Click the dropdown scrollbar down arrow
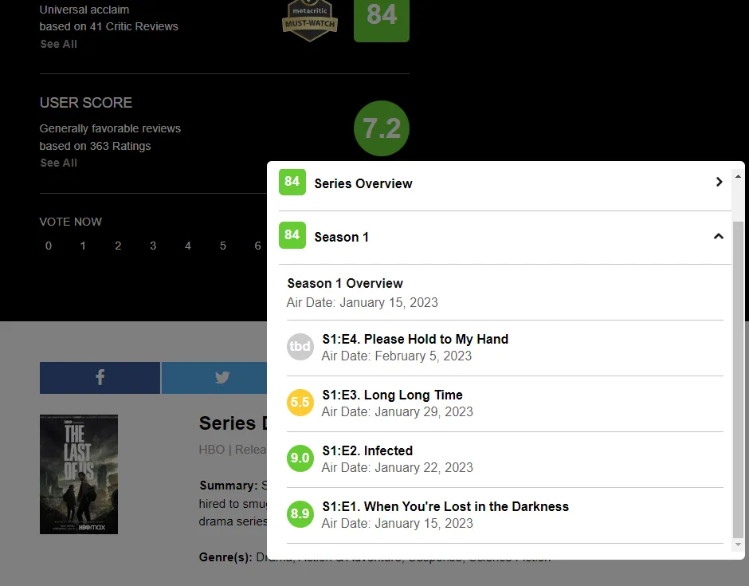 738,545
